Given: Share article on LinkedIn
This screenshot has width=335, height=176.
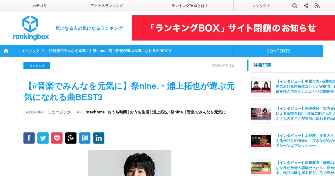Looking at the screenshot, I should pyautogui.click(x=99, y=138).
